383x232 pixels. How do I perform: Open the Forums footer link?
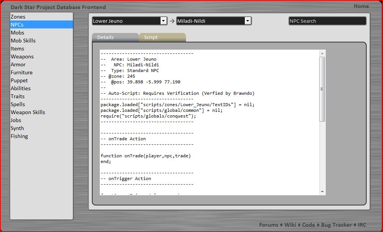pyautogui.click(x=269, y=225)
